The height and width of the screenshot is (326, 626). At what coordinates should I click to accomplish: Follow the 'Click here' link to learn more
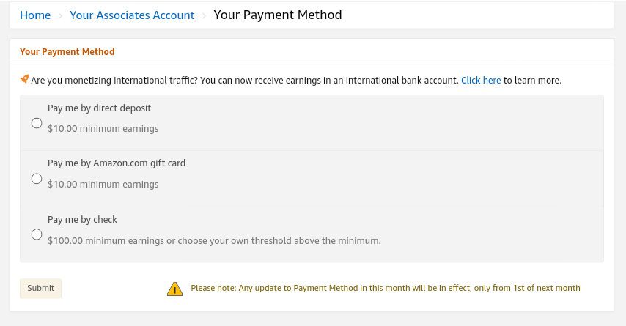coord(481,80)
